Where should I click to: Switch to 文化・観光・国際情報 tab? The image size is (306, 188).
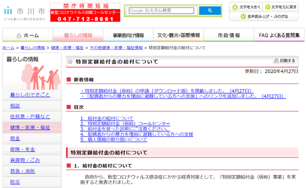[x=179, y=36]
